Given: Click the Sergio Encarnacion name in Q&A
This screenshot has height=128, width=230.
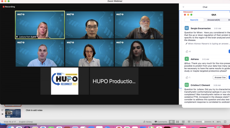Looking at the screenshot, I should point(200,28).
